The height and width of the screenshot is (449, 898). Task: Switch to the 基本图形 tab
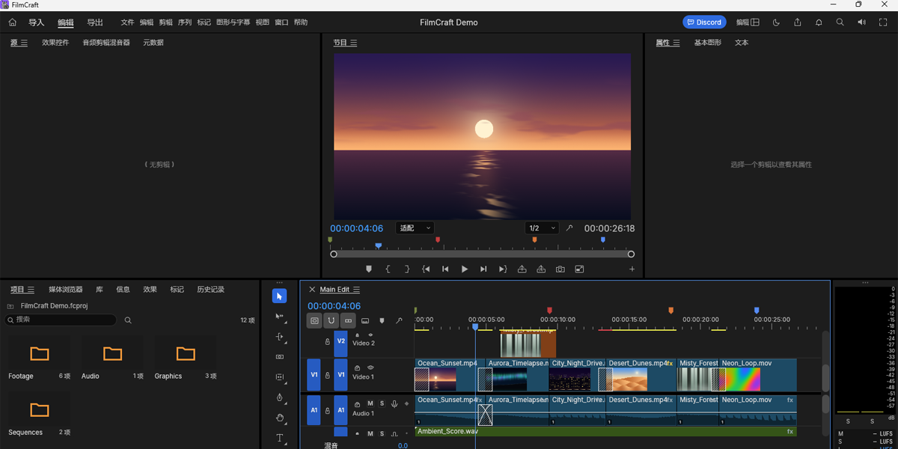click(708, 43)
